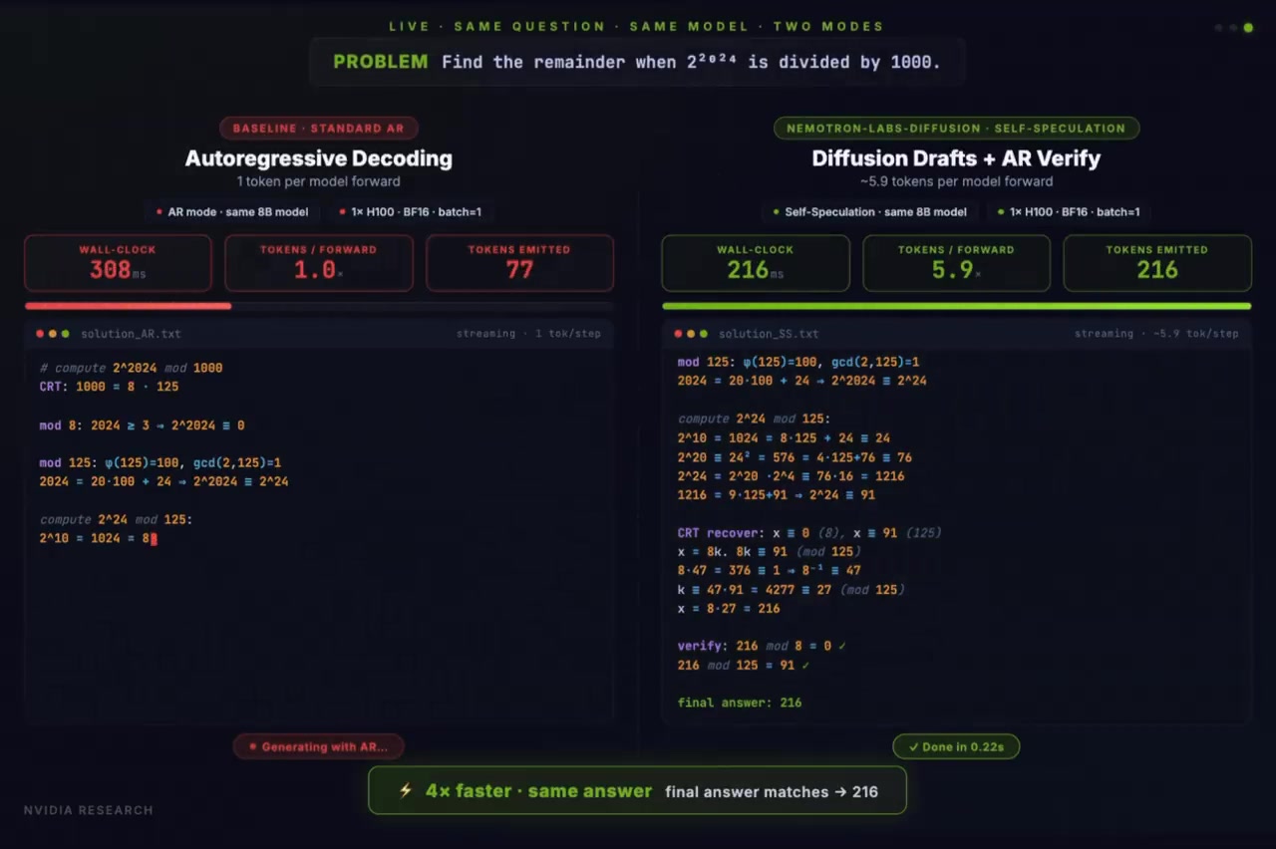Click the streaming · 1 tok/step label
Screen dimensions: 1276x849
[528, 334]
